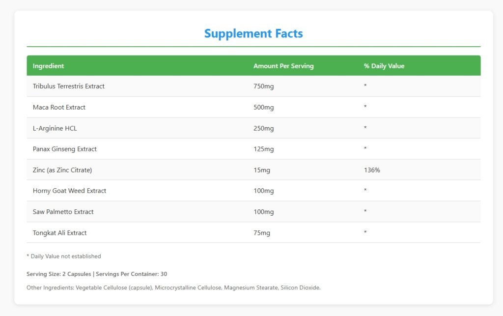Screen dimensions: 503x316
Task: Click the Daily Value not established footnote
Action: [x=64, y=256]
